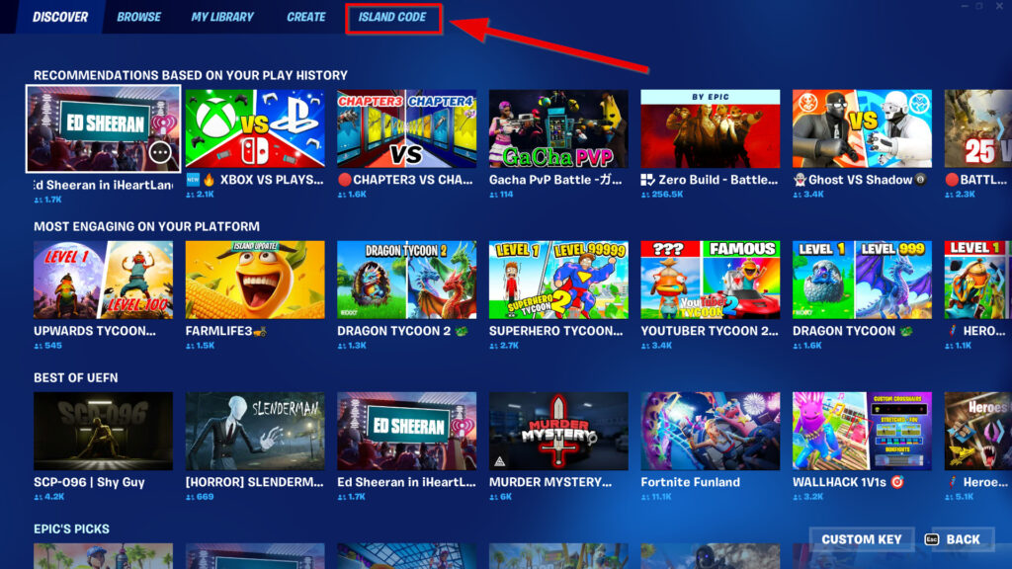
Task: Switch to the Browse tab
Action: 139,18
